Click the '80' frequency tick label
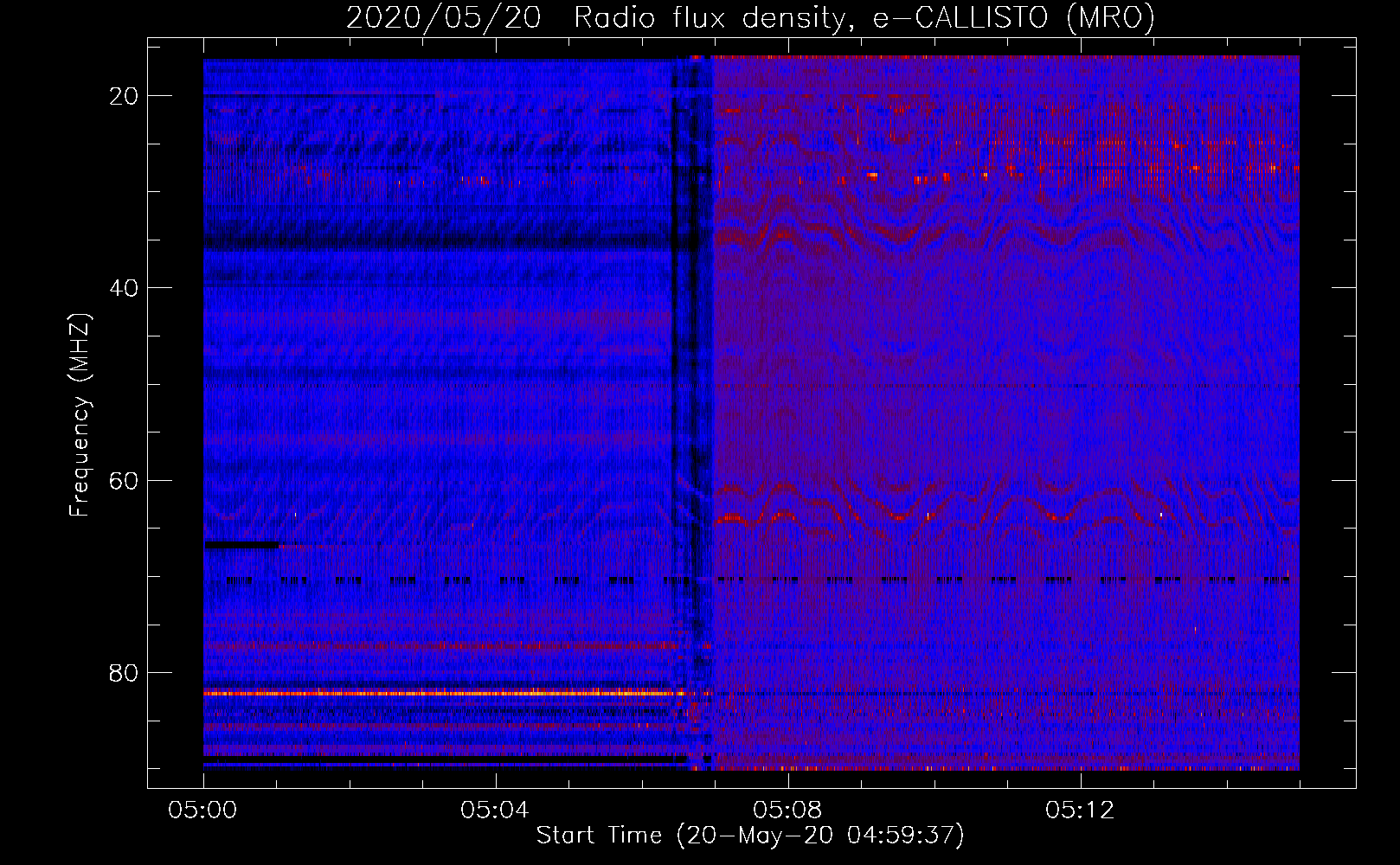Viewport: 1400px width, 865px height. [x=125, y=672]
